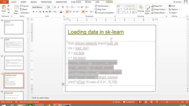The image size is (189, 106).
Task: Toggle Bold formatting
Action: click(x=34, y=12)
